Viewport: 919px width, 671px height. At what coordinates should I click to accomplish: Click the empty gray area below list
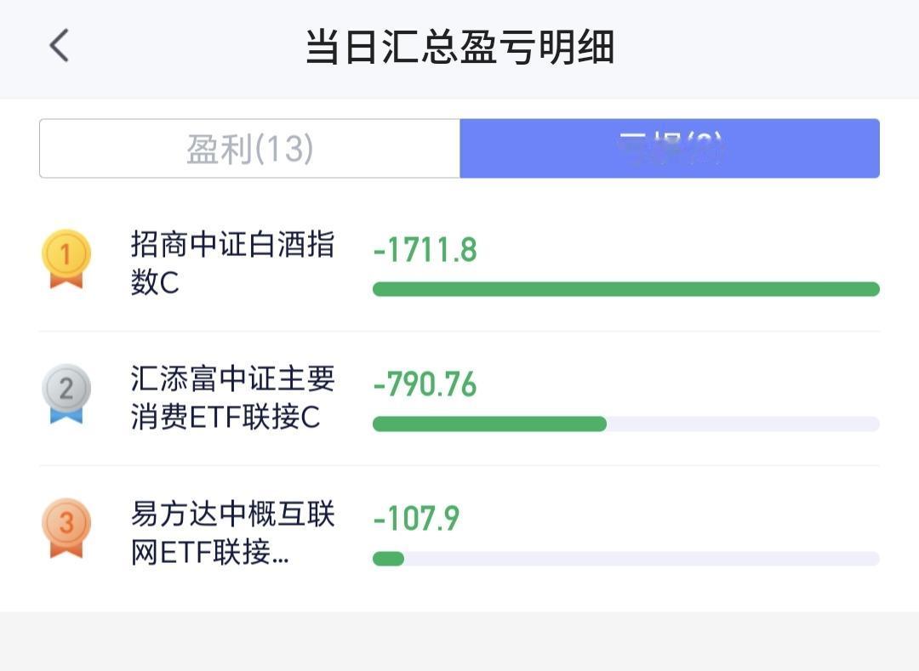459,642
